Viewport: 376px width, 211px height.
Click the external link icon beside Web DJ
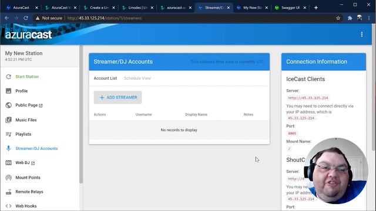[x=33, y=163]
